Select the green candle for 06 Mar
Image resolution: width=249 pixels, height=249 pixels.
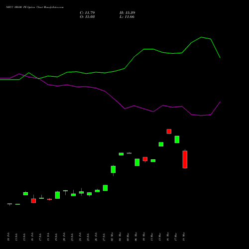[x=137, y=162]
